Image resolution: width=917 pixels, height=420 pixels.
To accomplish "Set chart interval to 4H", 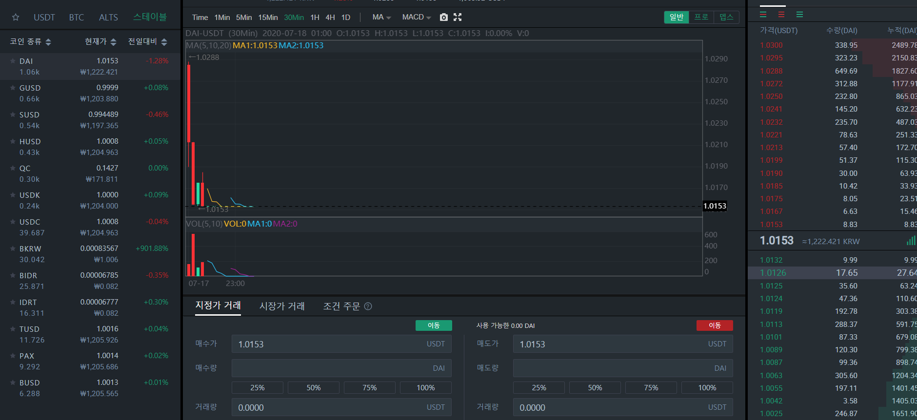I will click(x=330, y=18).
